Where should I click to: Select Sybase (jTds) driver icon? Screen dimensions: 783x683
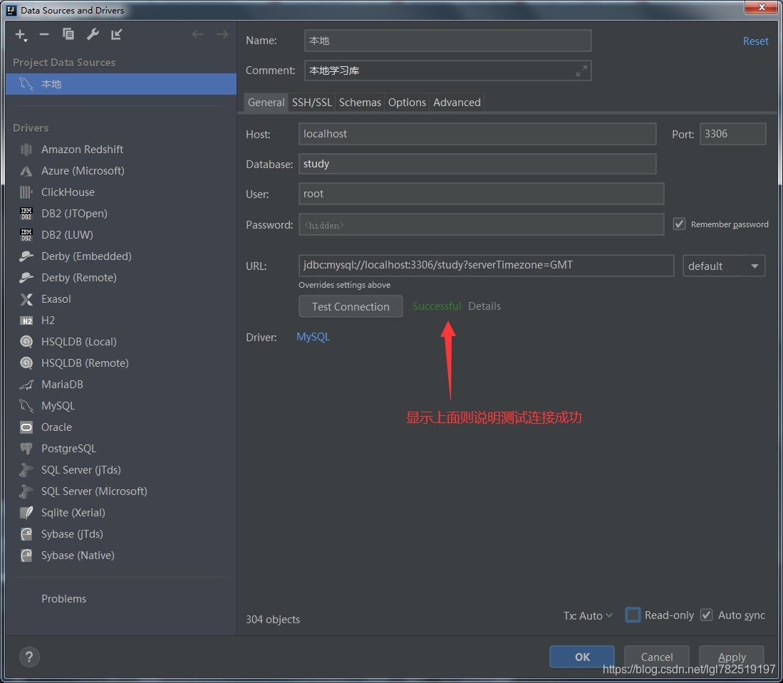tap(26, 534)
